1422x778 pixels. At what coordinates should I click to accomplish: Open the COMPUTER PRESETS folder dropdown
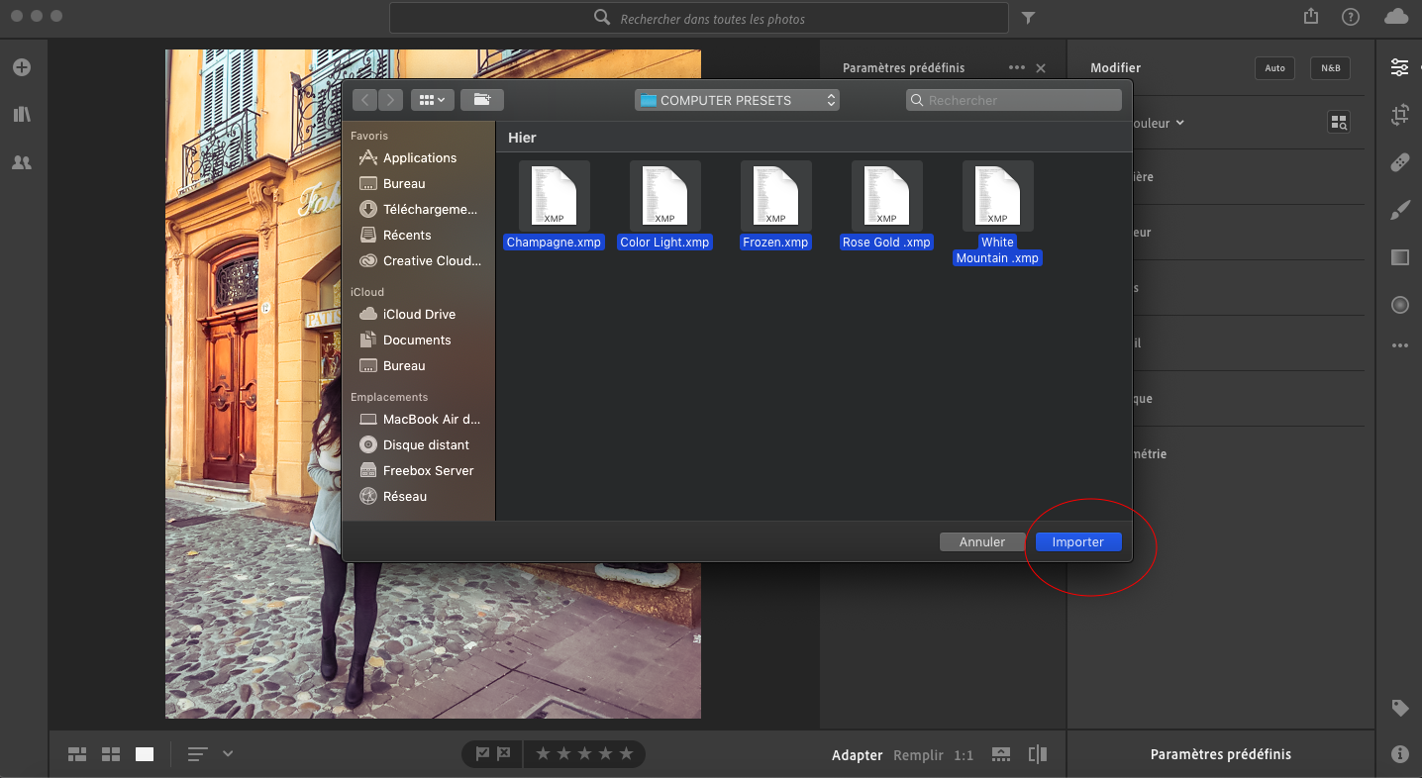point(737,100)
